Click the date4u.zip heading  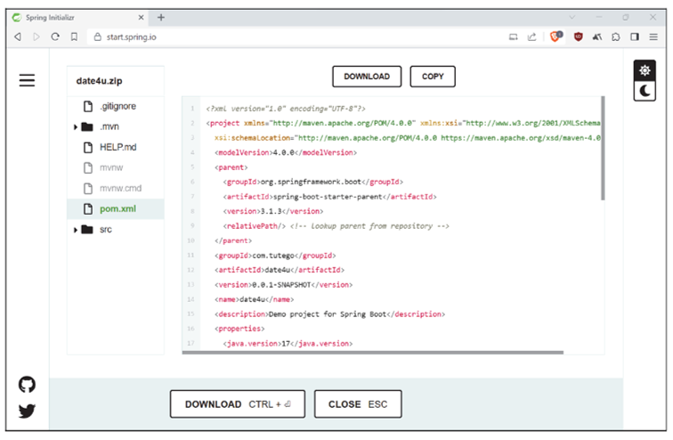click(99, 81)
